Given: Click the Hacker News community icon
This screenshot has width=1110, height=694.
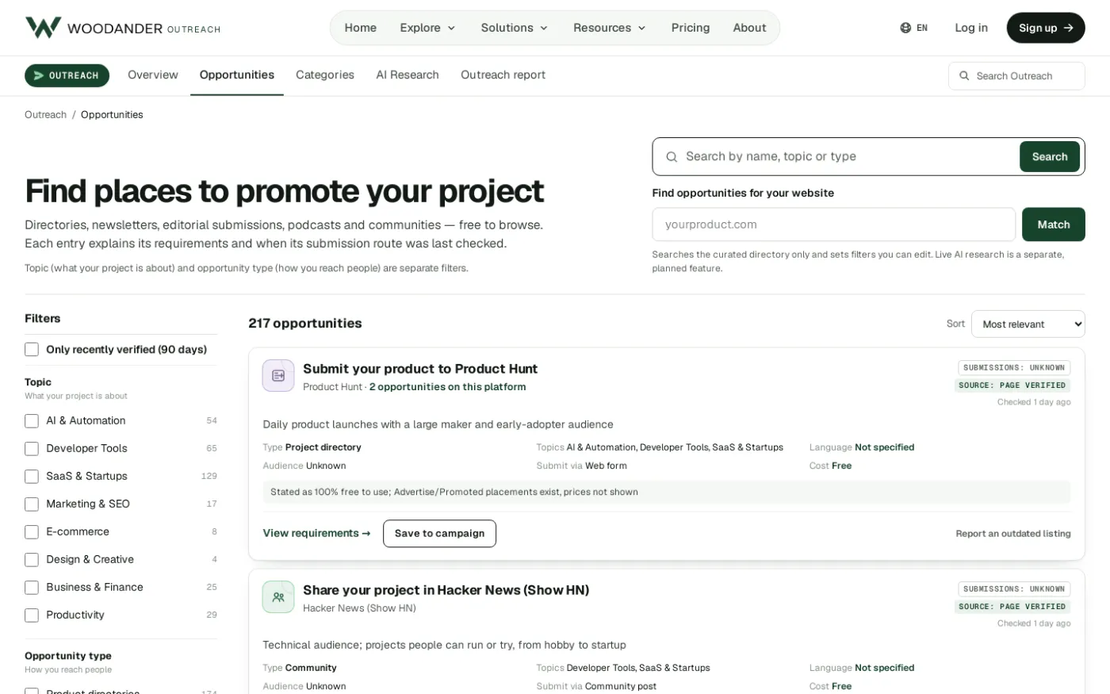Looking at the screenshot, I should click(278, 597).
